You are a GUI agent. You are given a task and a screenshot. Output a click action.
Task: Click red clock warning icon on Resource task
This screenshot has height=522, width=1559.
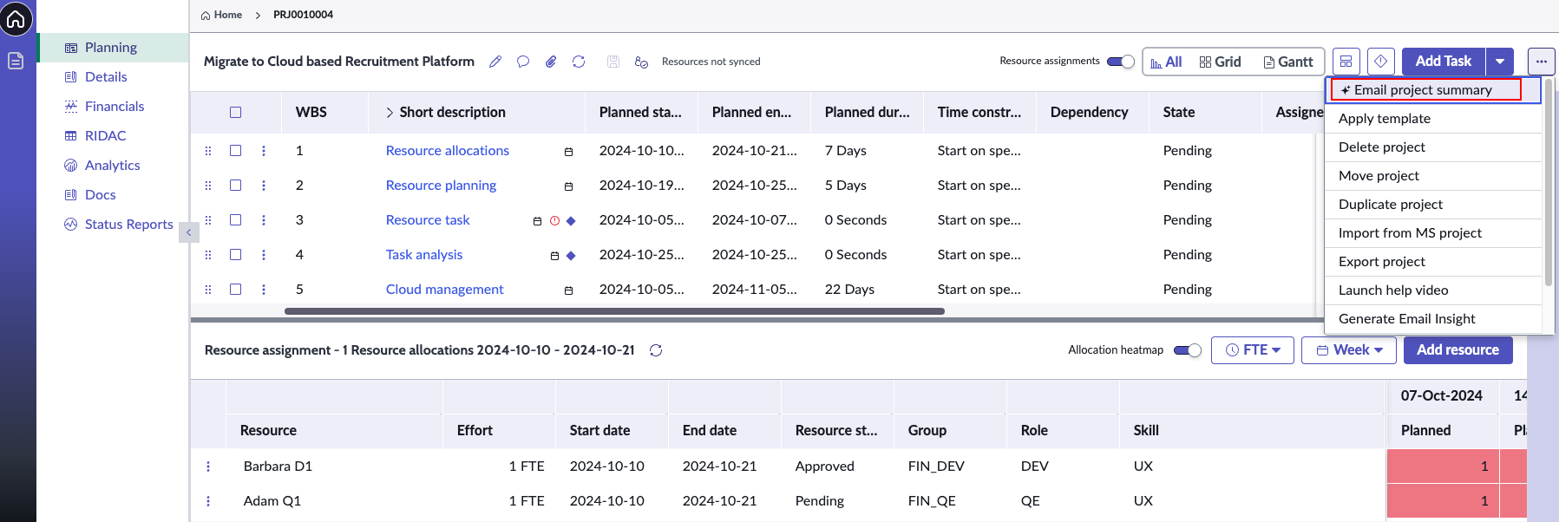tap(554, 221)
